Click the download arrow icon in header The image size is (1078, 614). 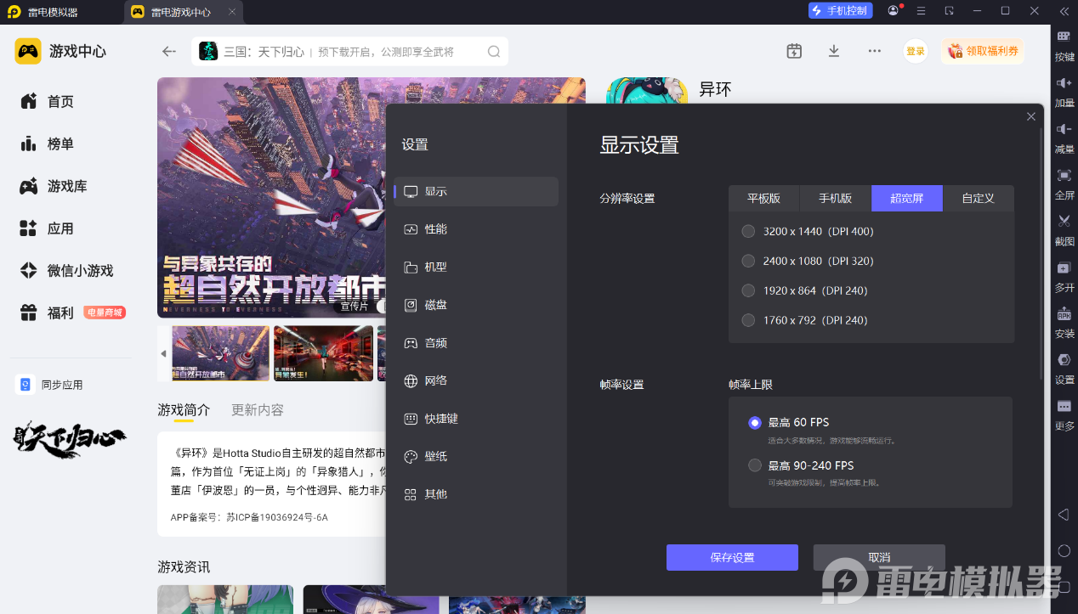click(834, 51)
